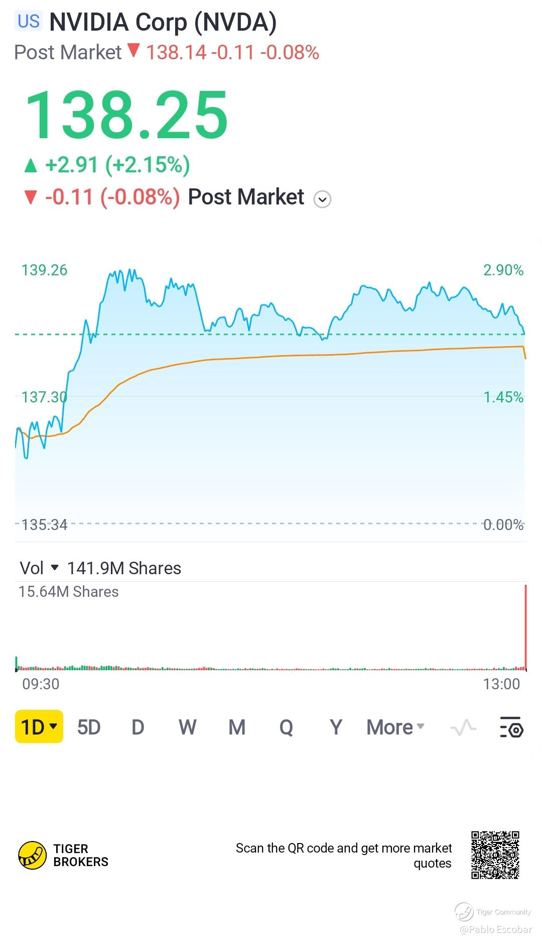Select the D daily chart tab
This screenshot has height=942, width=542.
[x=138, y=727]
